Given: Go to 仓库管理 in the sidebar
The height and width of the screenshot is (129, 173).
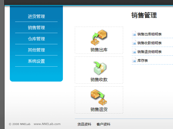Looking at the screenshot, I should (36, 39).
